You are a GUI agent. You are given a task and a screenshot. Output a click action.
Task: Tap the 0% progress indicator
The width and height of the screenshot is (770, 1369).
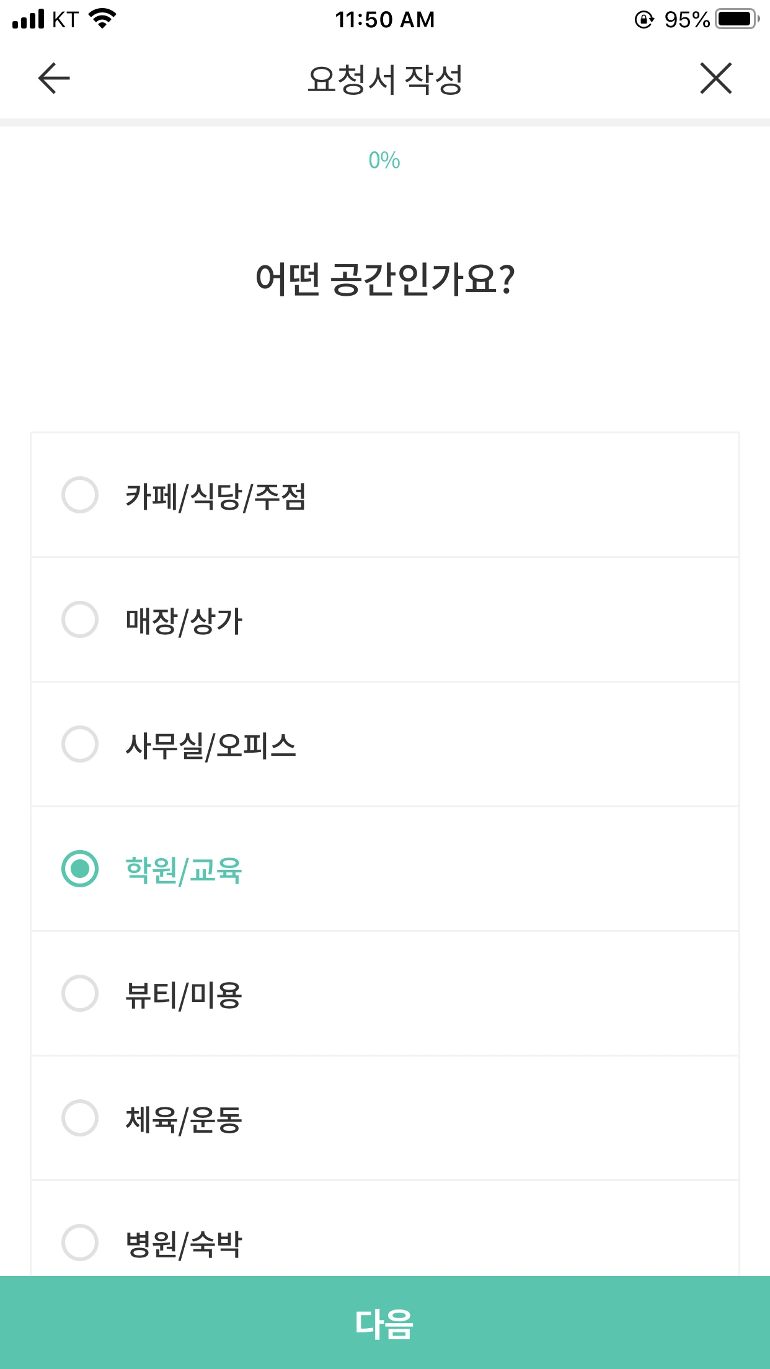(x=384, y=161)
